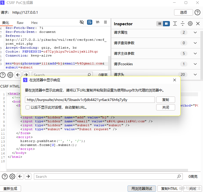Click hidden input line named email
The height and width of the screenshot is (192, 203).
tap(87, 121)
